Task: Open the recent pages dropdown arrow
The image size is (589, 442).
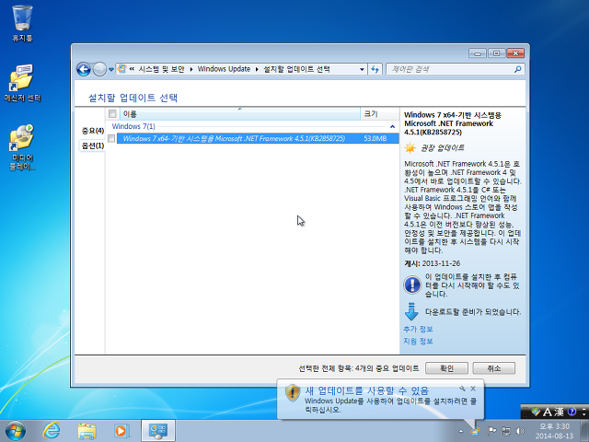Action: [x=111, y=70]
